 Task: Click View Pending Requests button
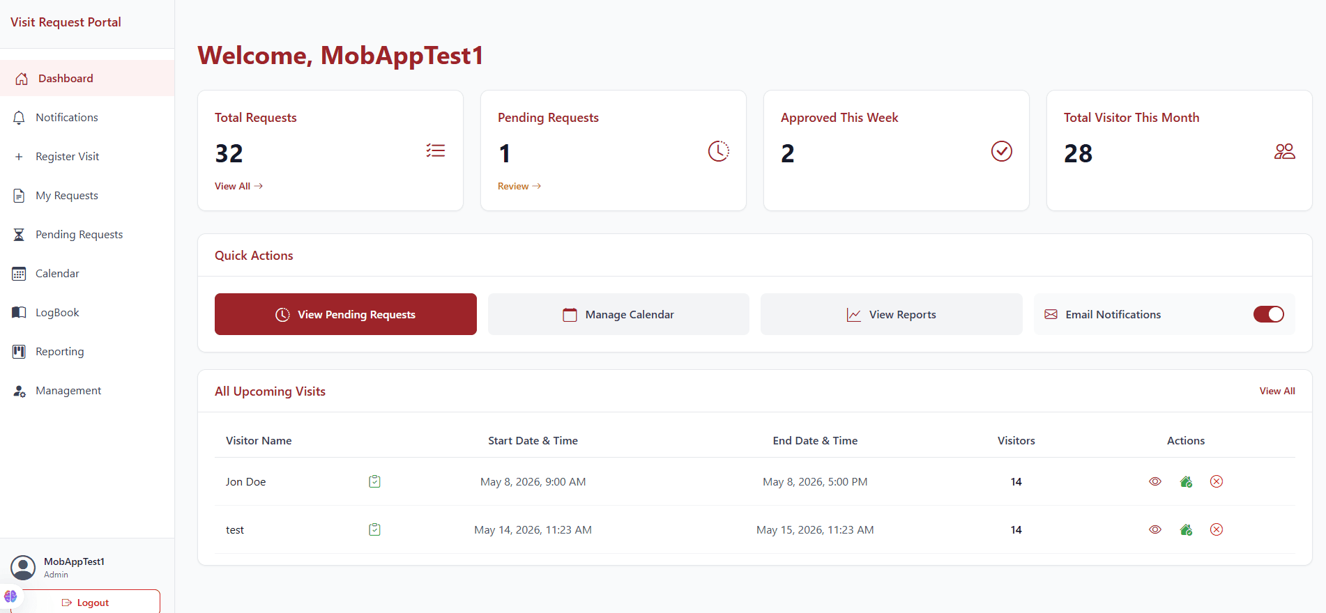[346, 314]
